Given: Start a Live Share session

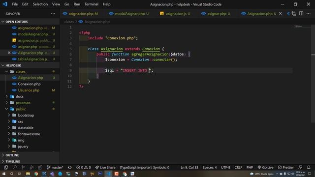Looking at the screenshot, I should click(x=105, y=167).
